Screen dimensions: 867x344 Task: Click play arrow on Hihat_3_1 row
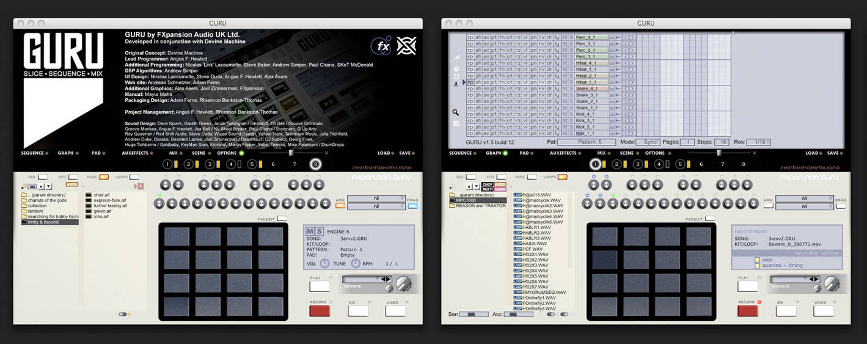(618, 69)
